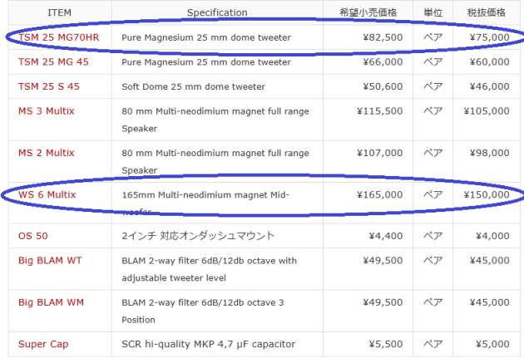Click the 2インチ 対応オンダッシュマウント specification
The image size is (524, 358).
point(199,236)
